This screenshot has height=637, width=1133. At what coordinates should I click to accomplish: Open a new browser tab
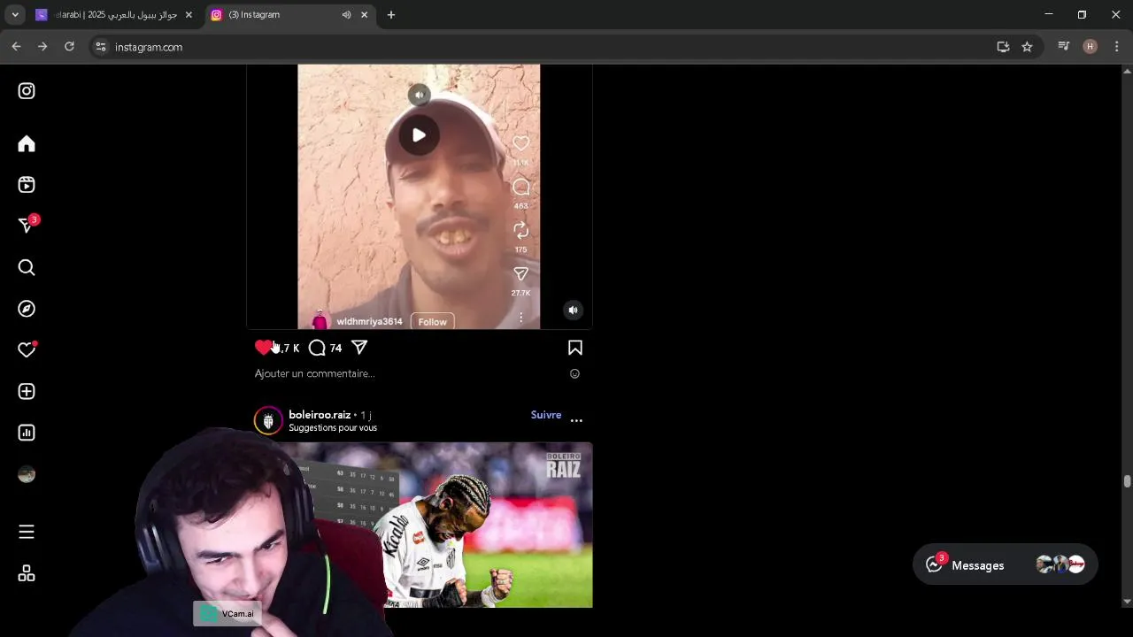point(391,15)
